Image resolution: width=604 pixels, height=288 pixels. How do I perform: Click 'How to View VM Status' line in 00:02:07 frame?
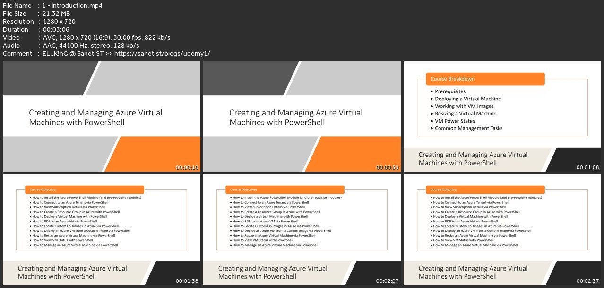(x=264, y=240)
